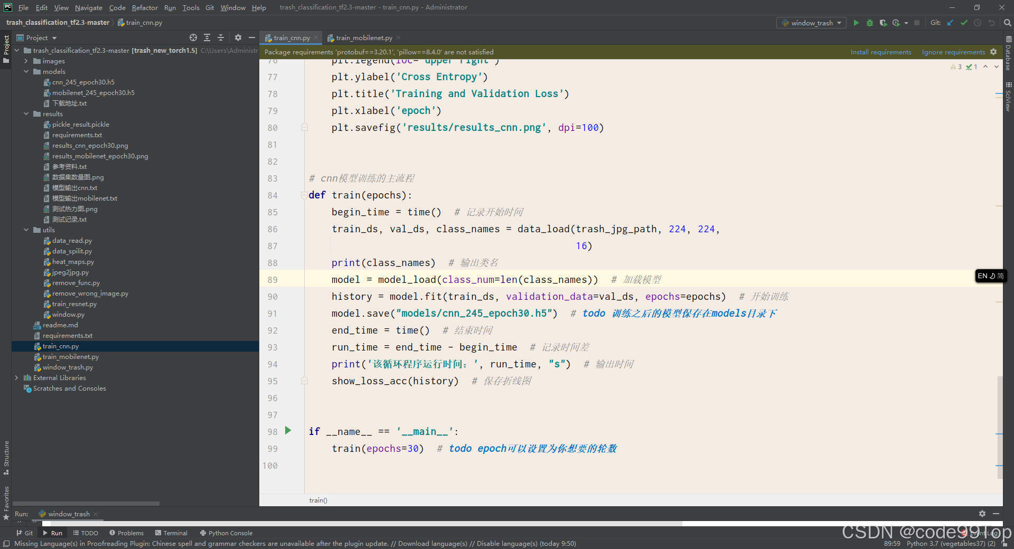1014x549 pixels.
Task: Run with coverage icon
Action: (x=882, y=23)
